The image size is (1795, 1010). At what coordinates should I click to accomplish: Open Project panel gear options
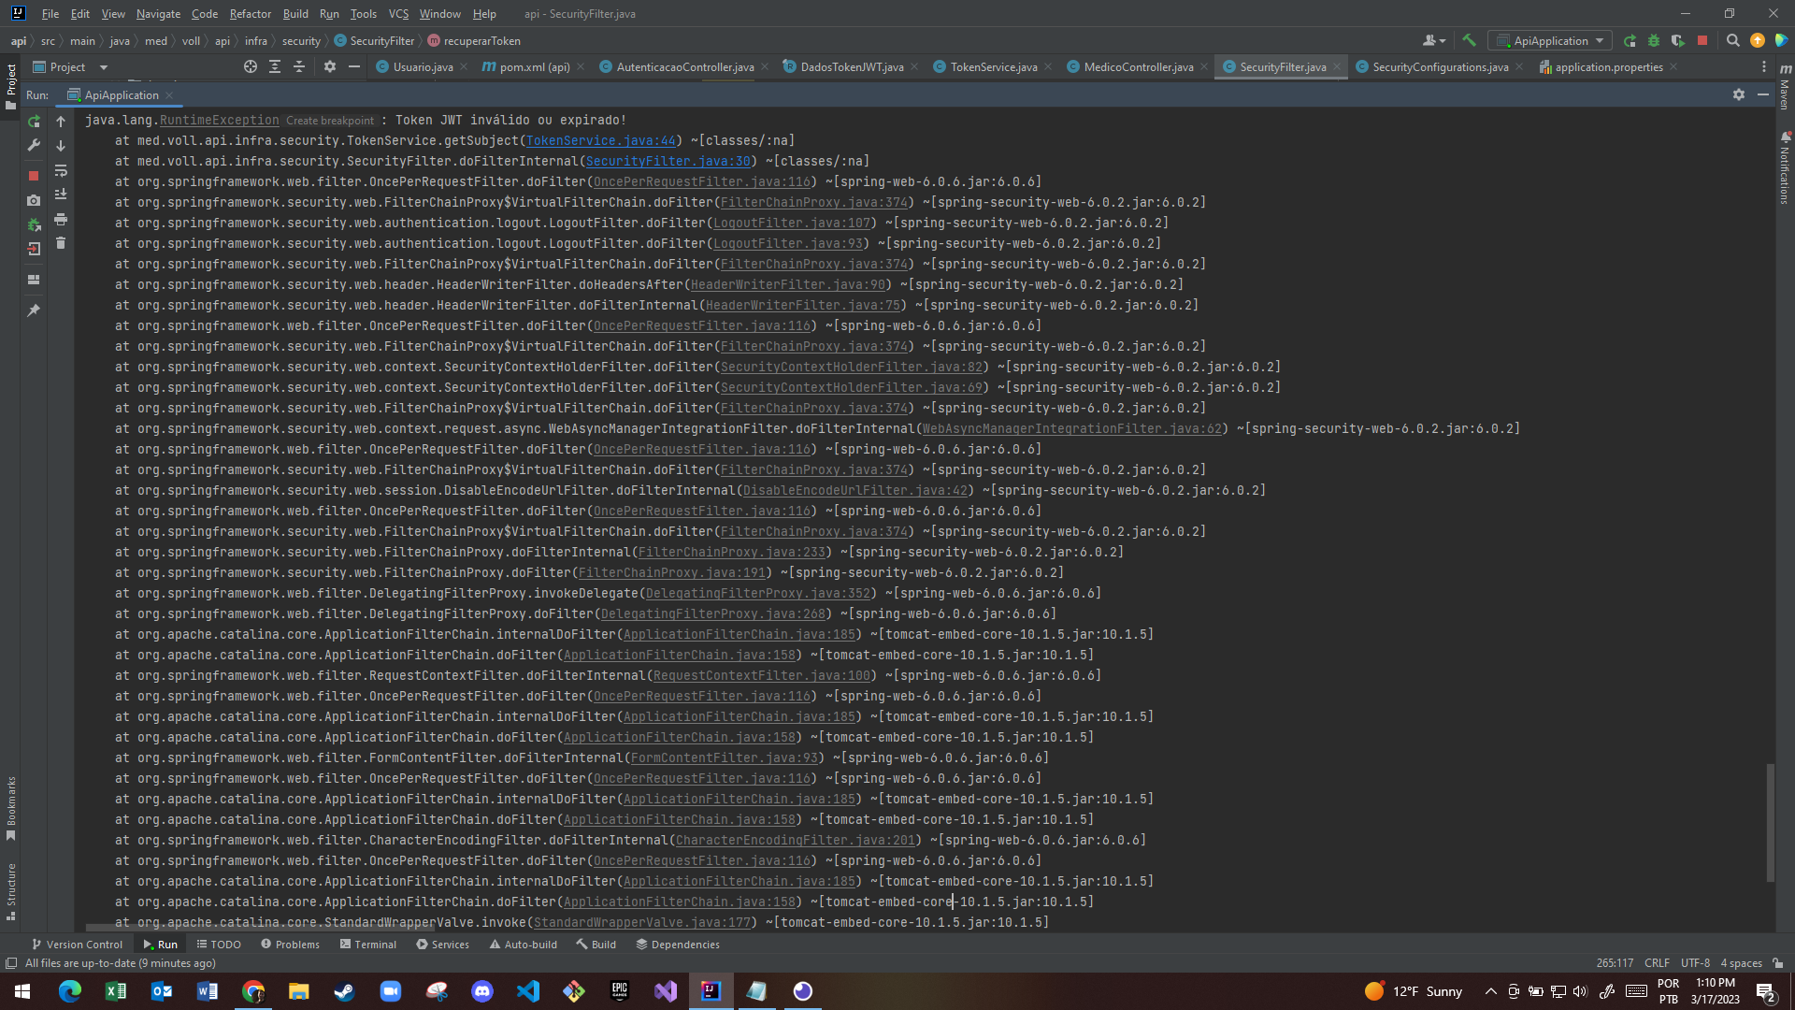(x=329, y=67)
